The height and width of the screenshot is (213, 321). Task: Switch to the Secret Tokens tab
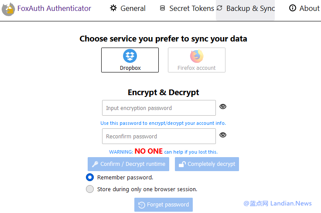click(191, 8)
